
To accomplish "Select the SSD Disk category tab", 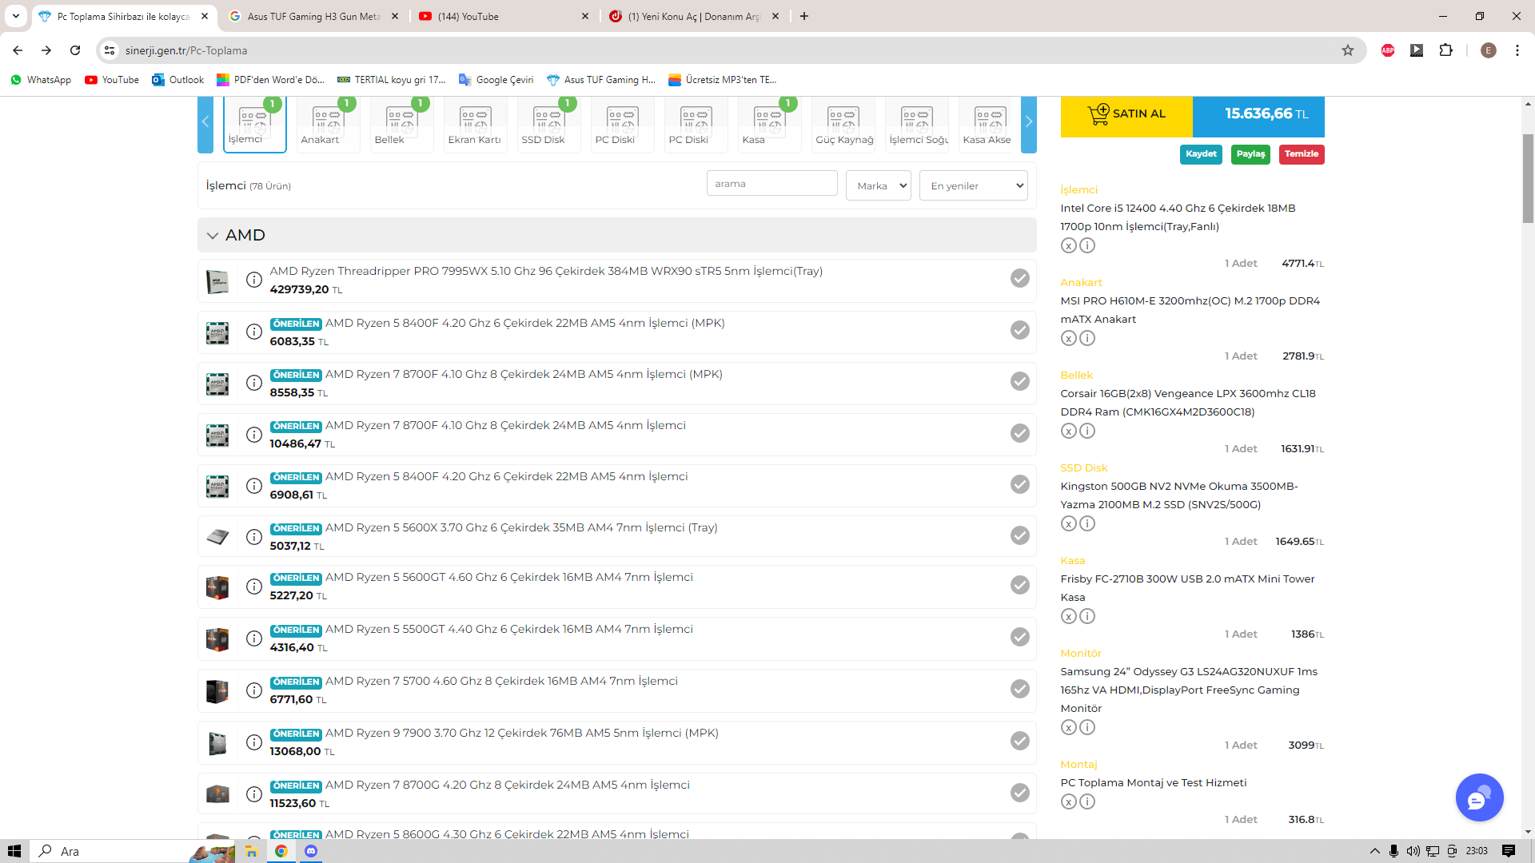I will (x=549, y=124).
